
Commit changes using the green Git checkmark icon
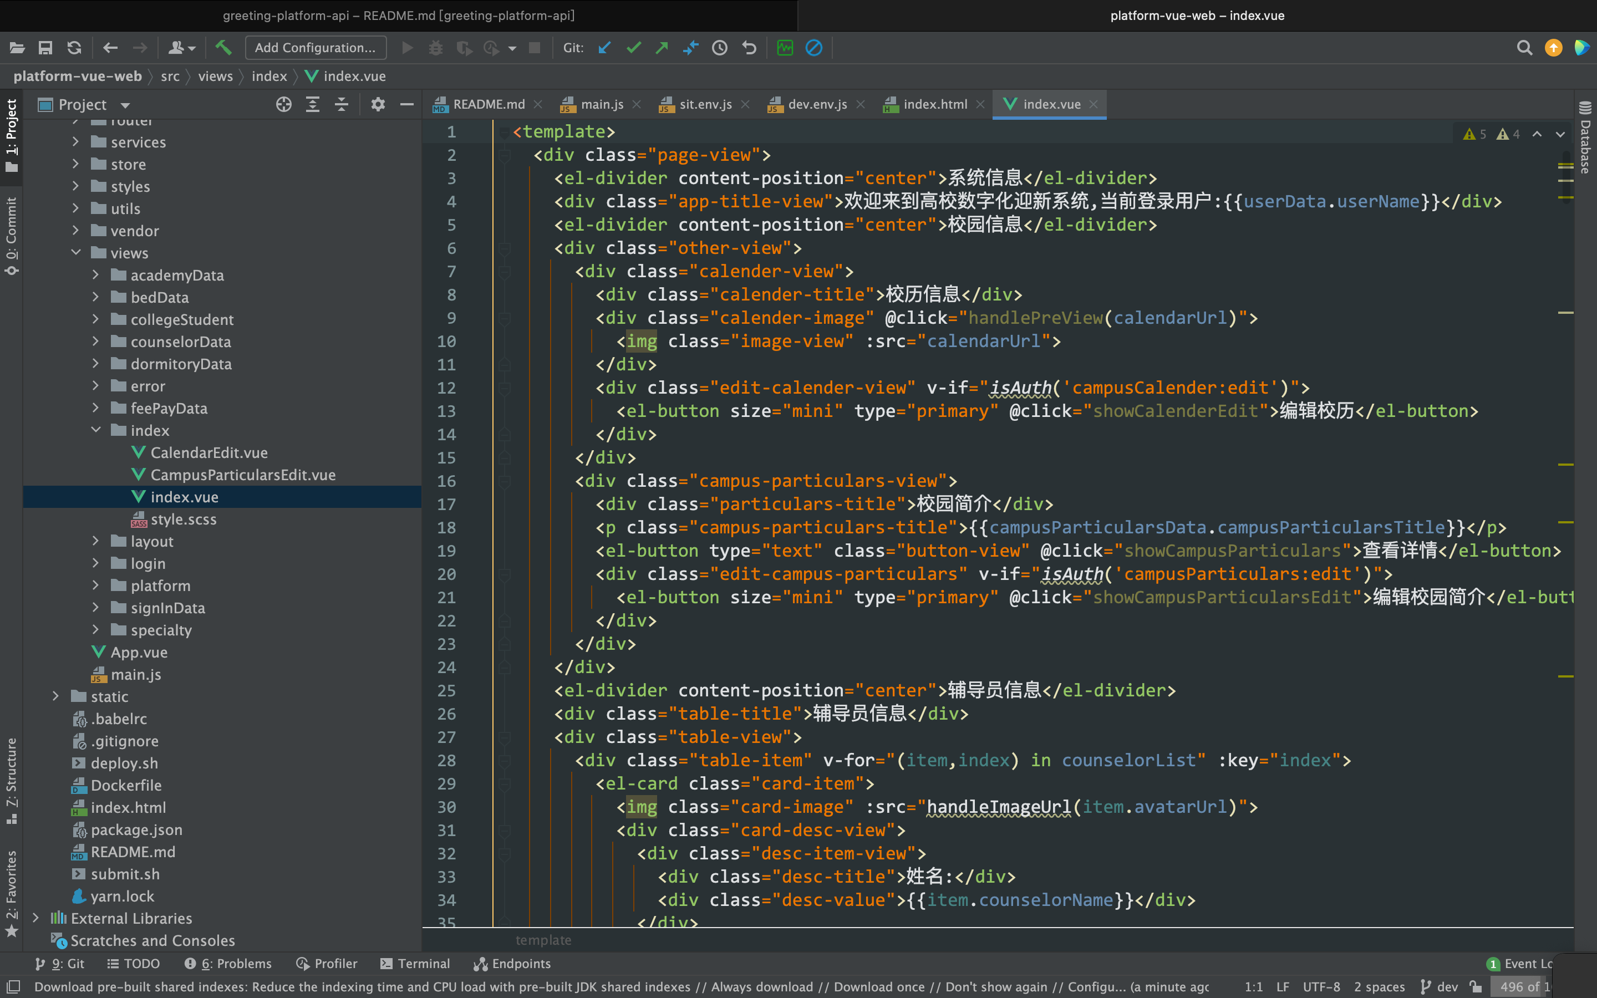pyautogui.click(x=633, y=48)
